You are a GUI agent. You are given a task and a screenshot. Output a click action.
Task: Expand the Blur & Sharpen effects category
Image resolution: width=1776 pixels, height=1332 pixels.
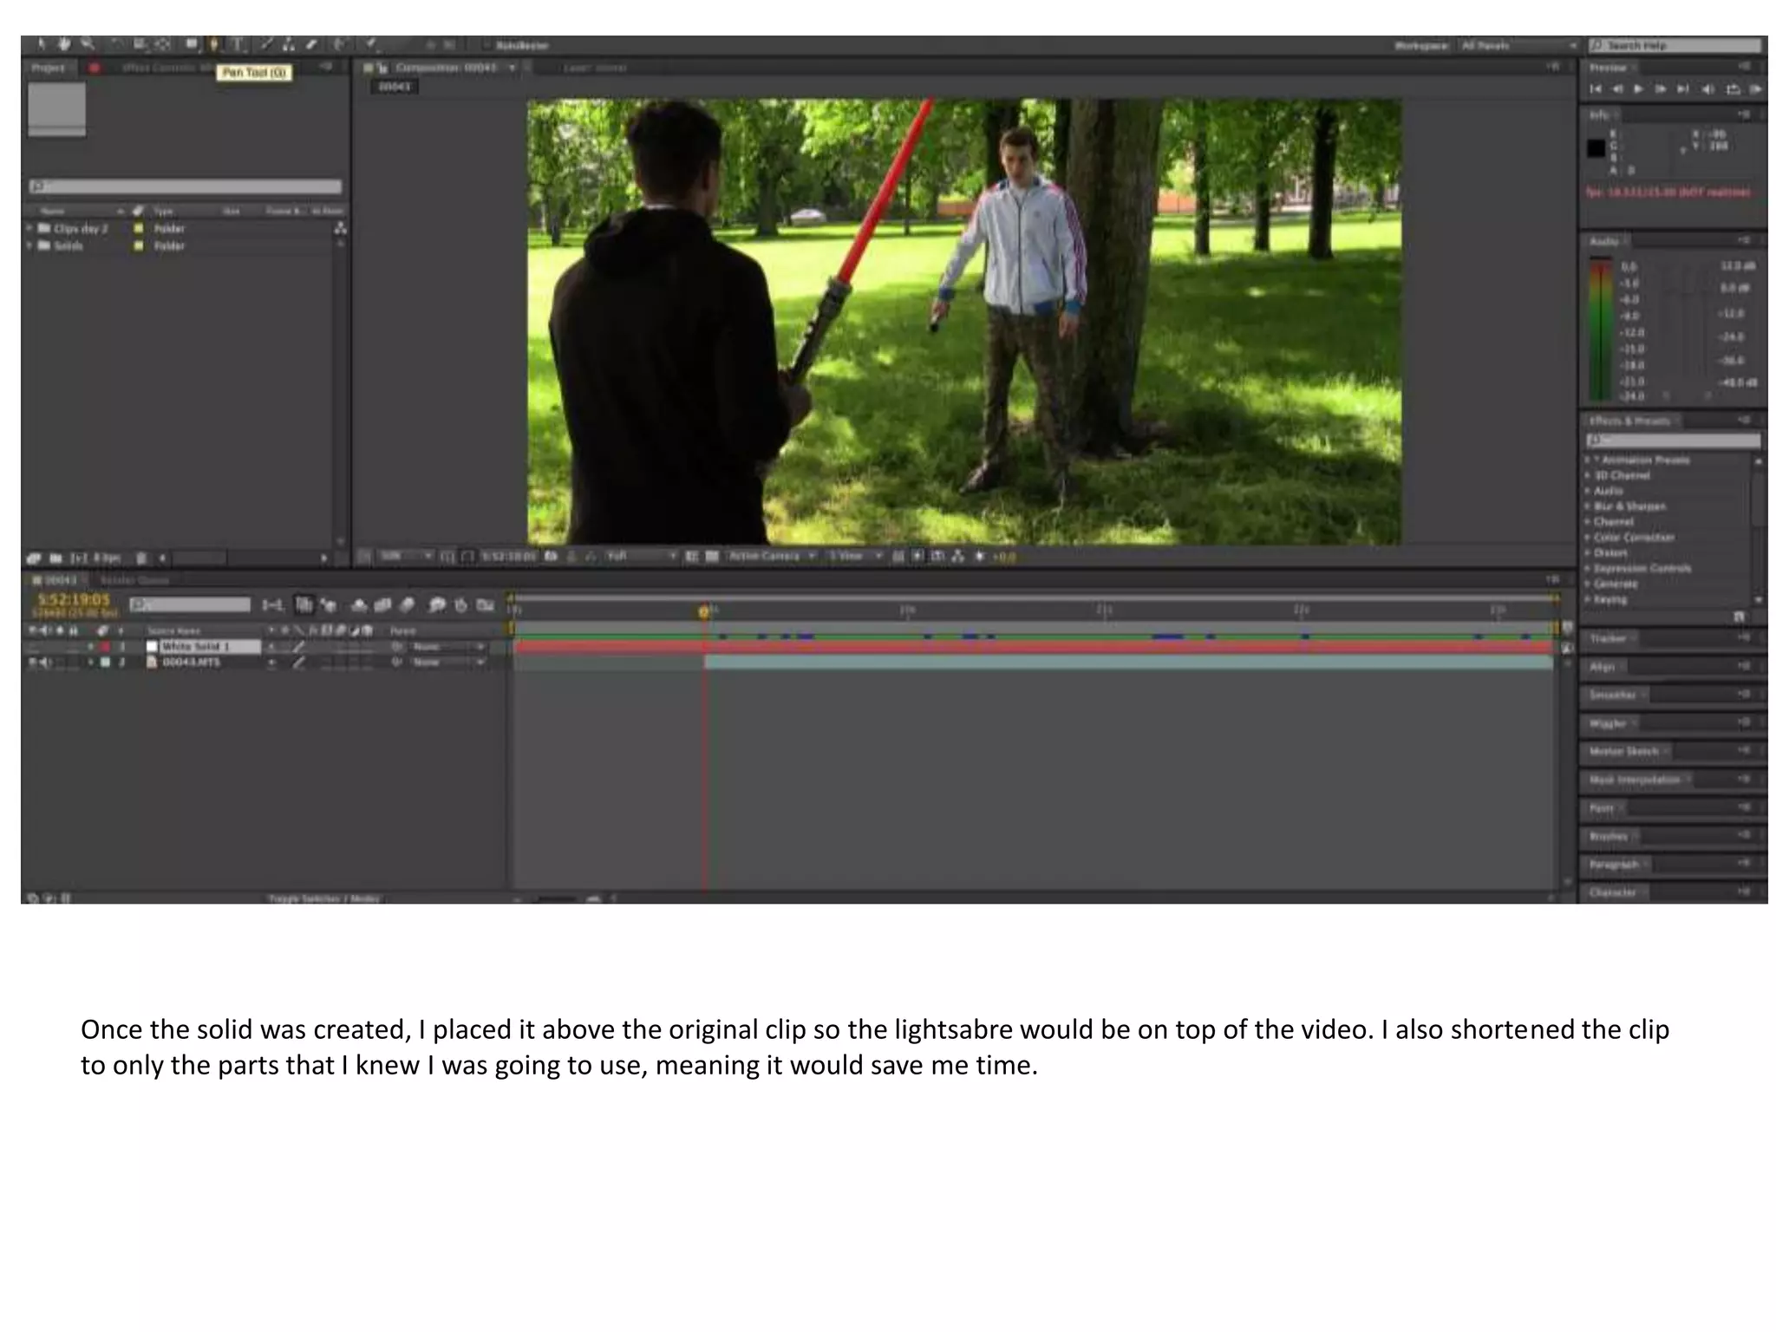(x=1588, y=506)
